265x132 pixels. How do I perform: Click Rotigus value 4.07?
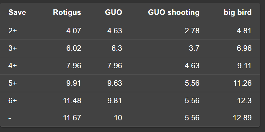(x=74, y=31)
